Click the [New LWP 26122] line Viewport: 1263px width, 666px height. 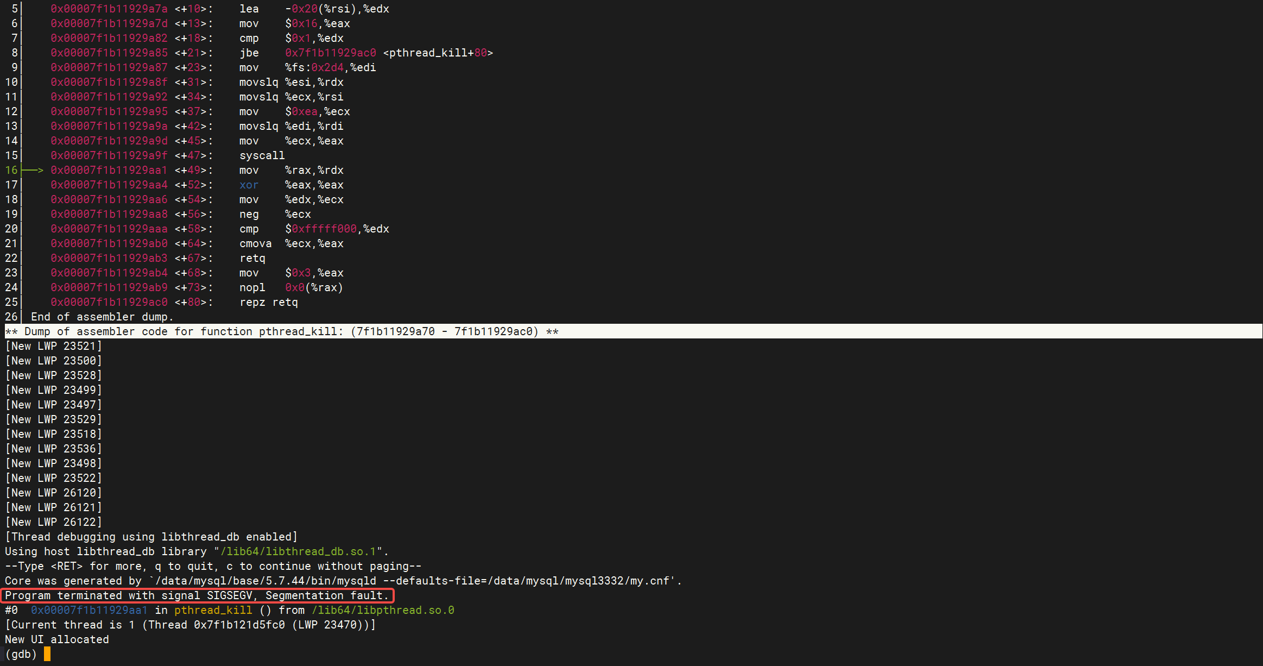53,523
